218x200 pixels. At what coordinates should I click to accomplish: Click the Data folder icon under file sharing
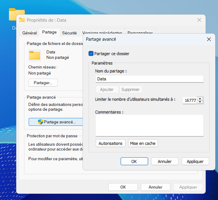coord(35,55)
